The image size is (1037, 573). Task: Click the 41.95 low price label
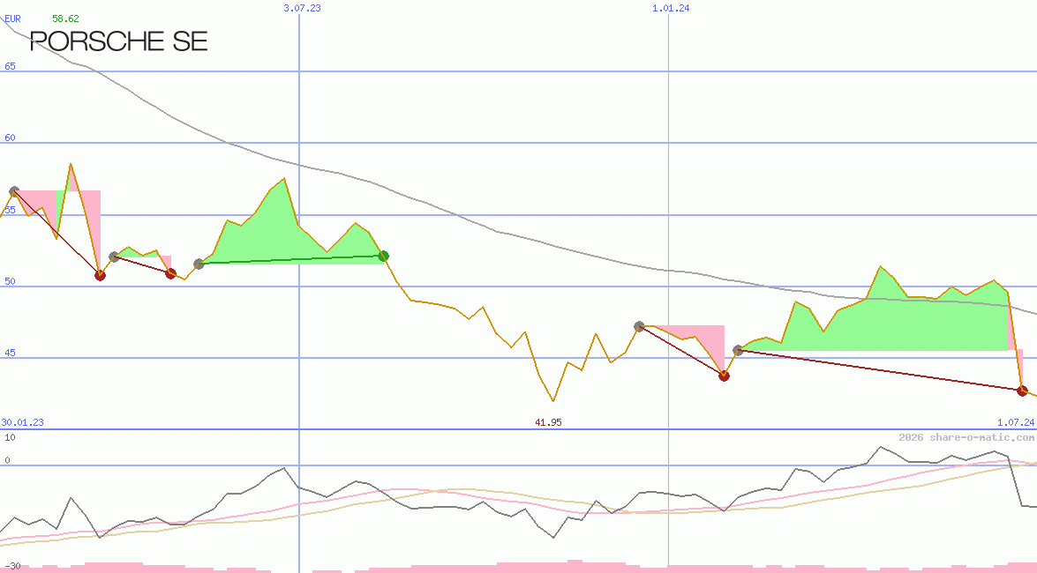click(548, 422)
